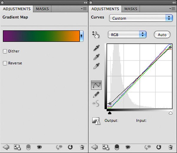Delete the Curves adjustment layer
This screenshot has width=177, height=153.
171,147
